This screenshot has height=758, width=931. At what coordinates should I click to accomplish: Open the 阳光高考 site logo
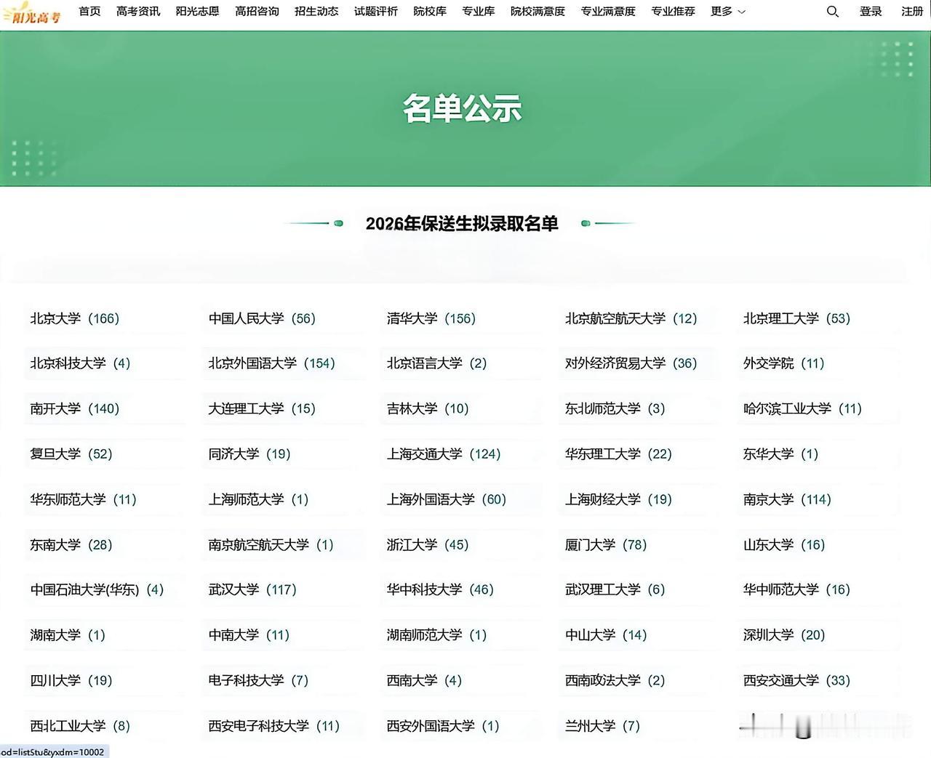(31, 15)
